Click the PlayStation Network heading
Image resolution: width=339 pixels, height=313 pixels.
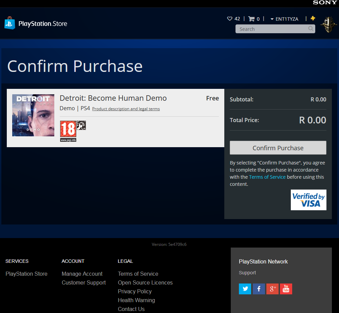click(263, 261)
